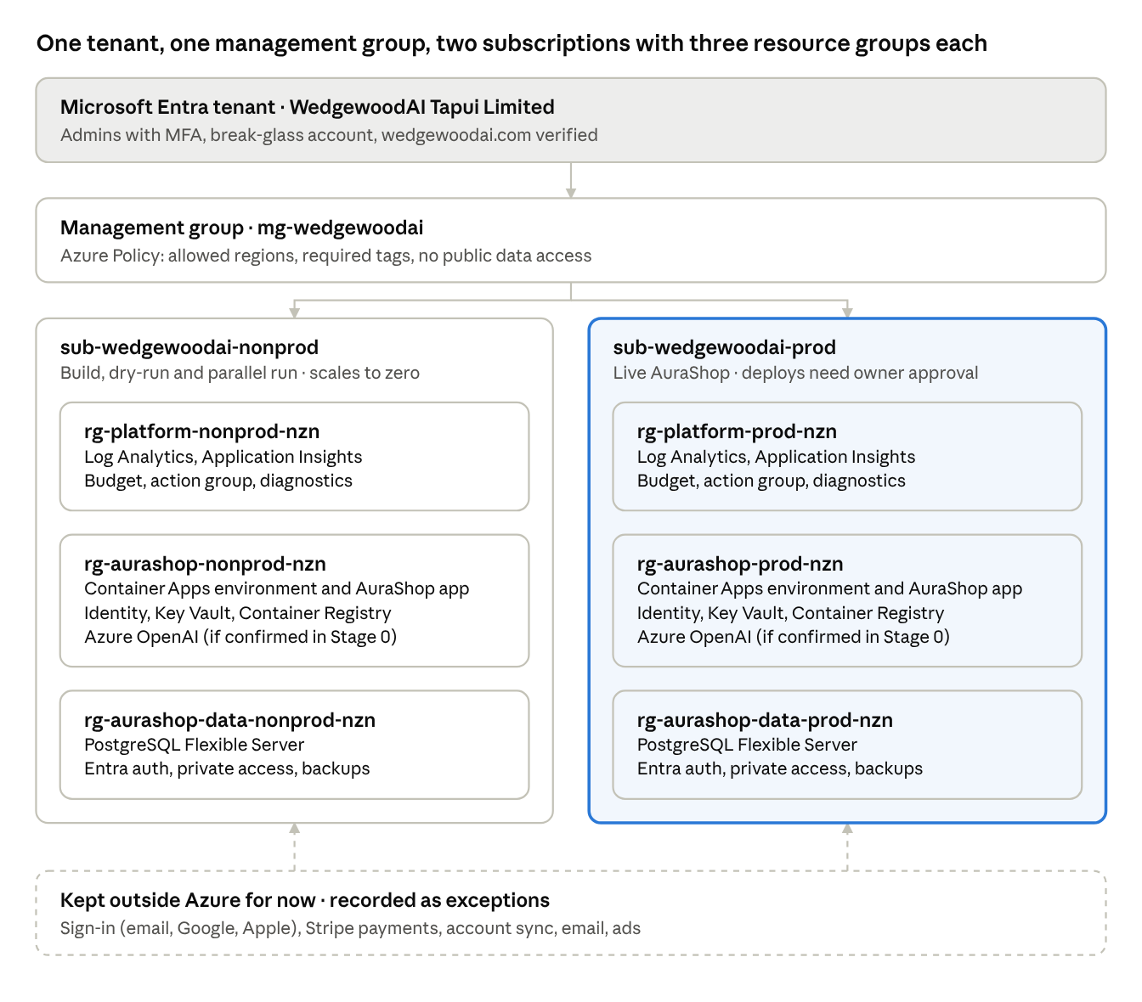Select the Microsoft Entra tenant heading
This screenshot has height=1002, width=1142.
[x=308, y=107]
